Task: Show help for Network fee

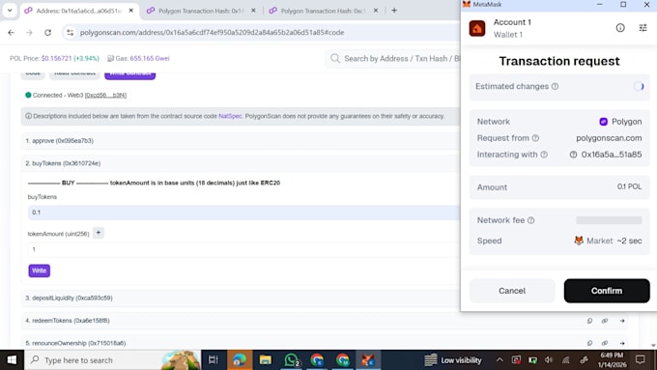Action: (x=530, y=220)
